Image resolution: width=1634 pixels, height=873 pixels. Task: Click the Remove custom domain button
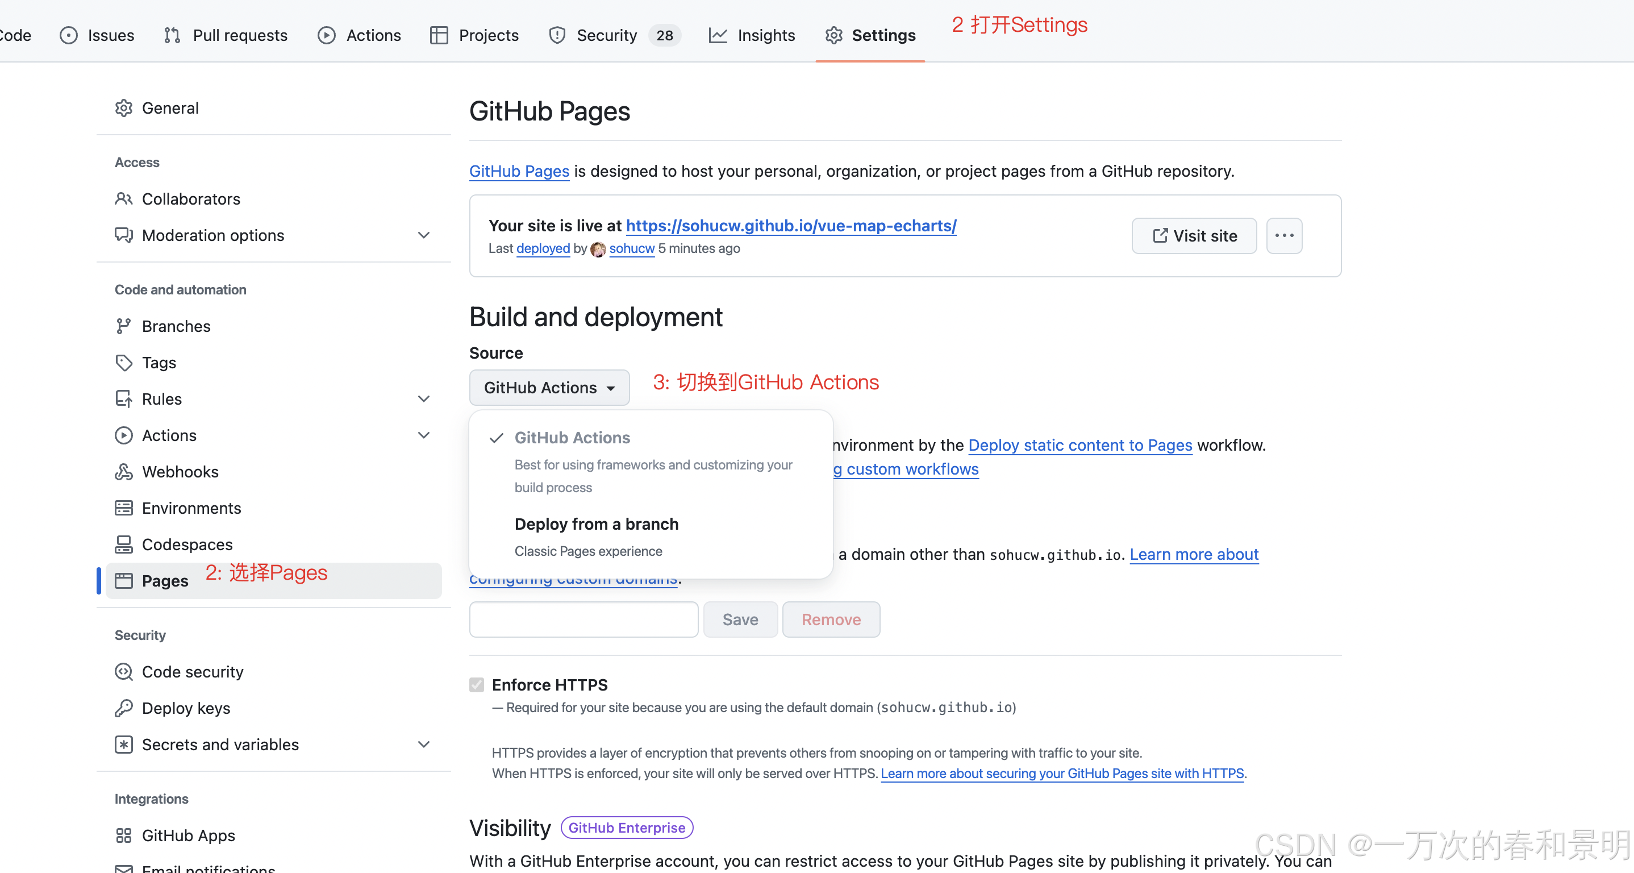tap(830, 619)
